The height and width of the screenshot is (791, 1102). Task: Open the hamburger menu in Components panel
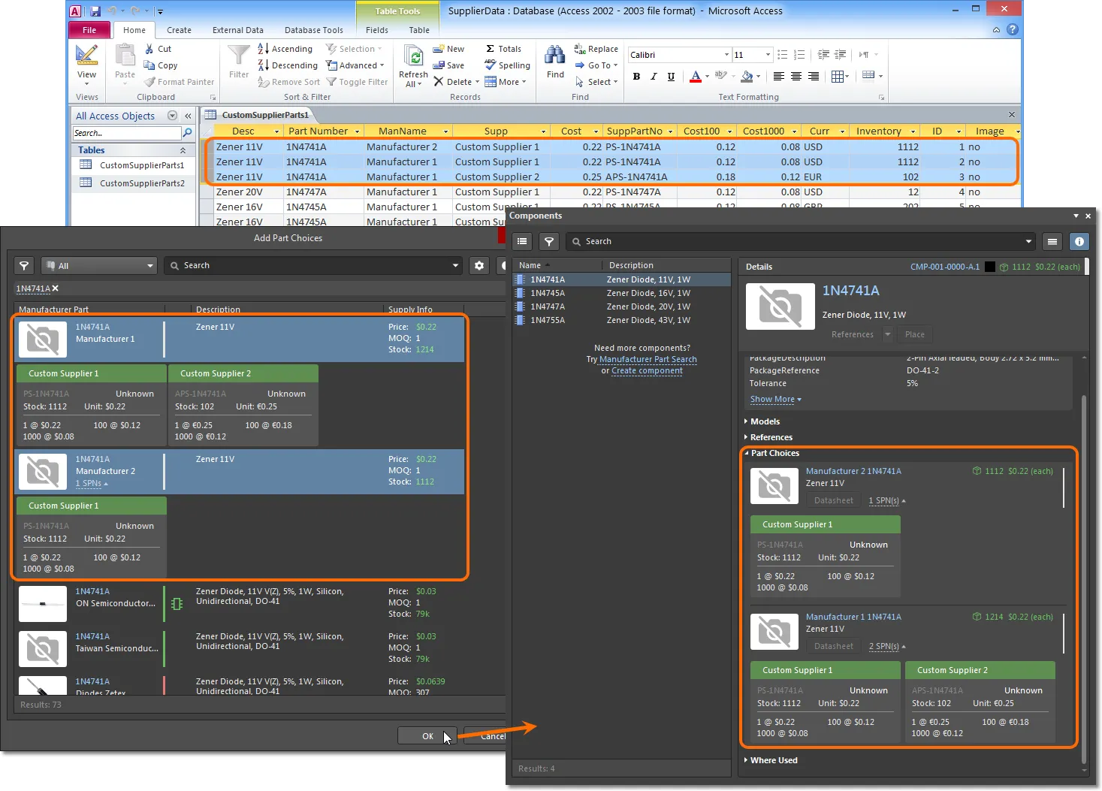click(1052, 241)
